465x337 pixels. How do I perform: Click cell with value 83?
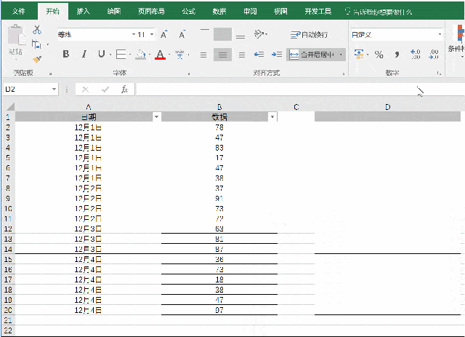tap(219, 148)
